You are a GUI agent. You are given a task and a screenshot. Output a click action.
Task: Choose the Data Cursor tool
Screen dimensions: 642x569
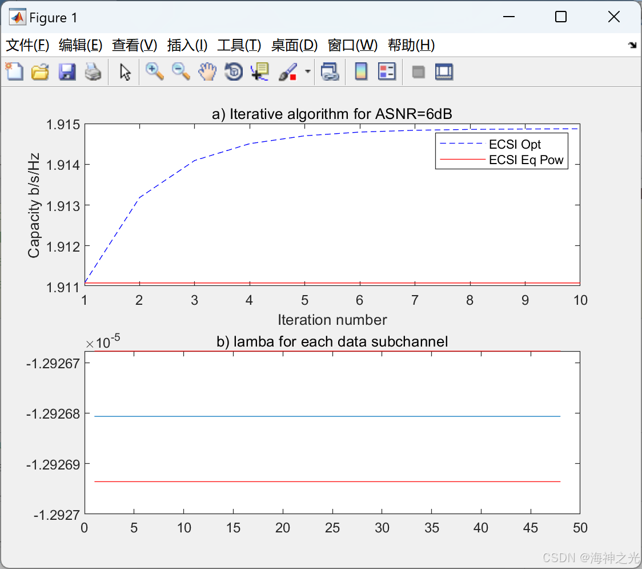(x=260, y=71)
